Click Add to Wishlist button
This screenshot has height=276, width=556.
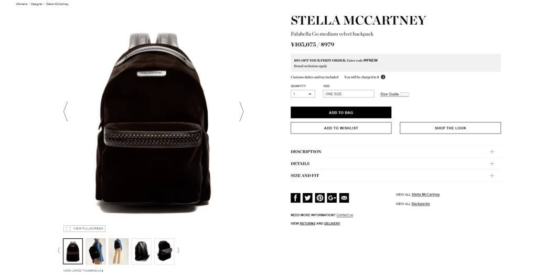341,128
